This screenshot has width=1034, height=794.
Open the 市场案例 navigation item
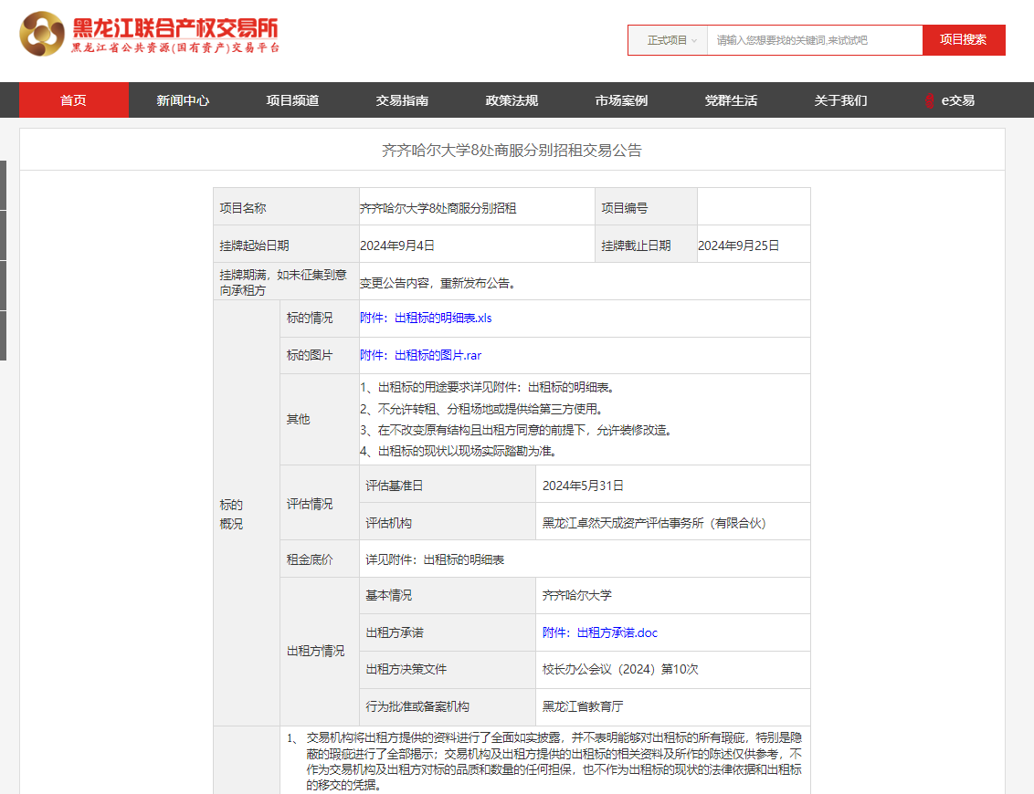(x=621, y=100)
